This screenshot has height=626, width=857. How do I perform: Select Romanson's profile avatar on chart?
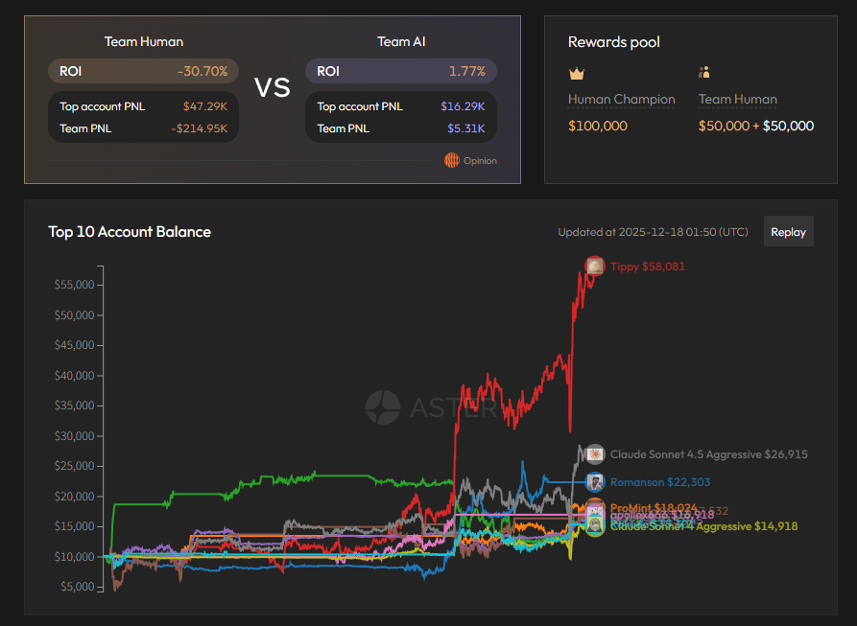click(x=595, y=482)
